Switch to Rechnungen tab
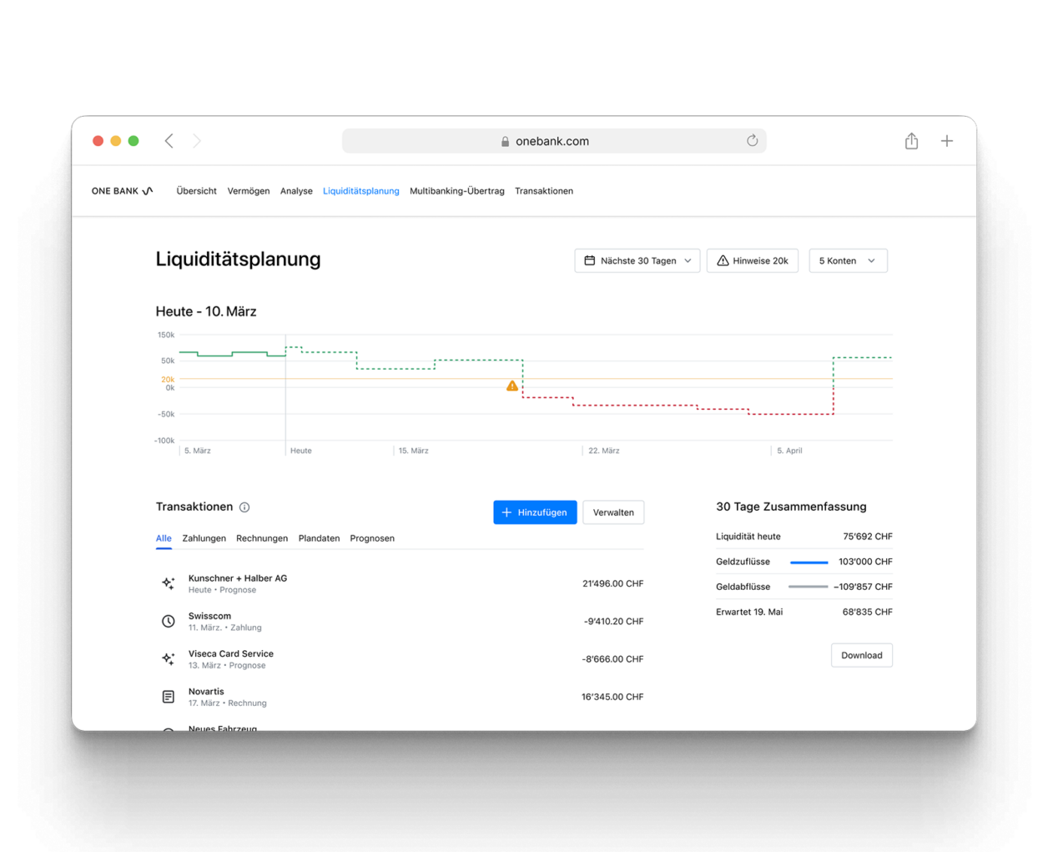This screenshot has width=1048, height=852. [262, 539]
